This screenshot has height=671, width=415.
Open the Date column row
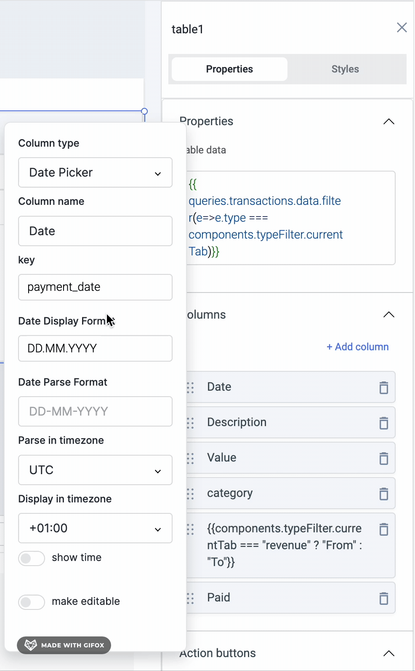(x=290, y=387)
